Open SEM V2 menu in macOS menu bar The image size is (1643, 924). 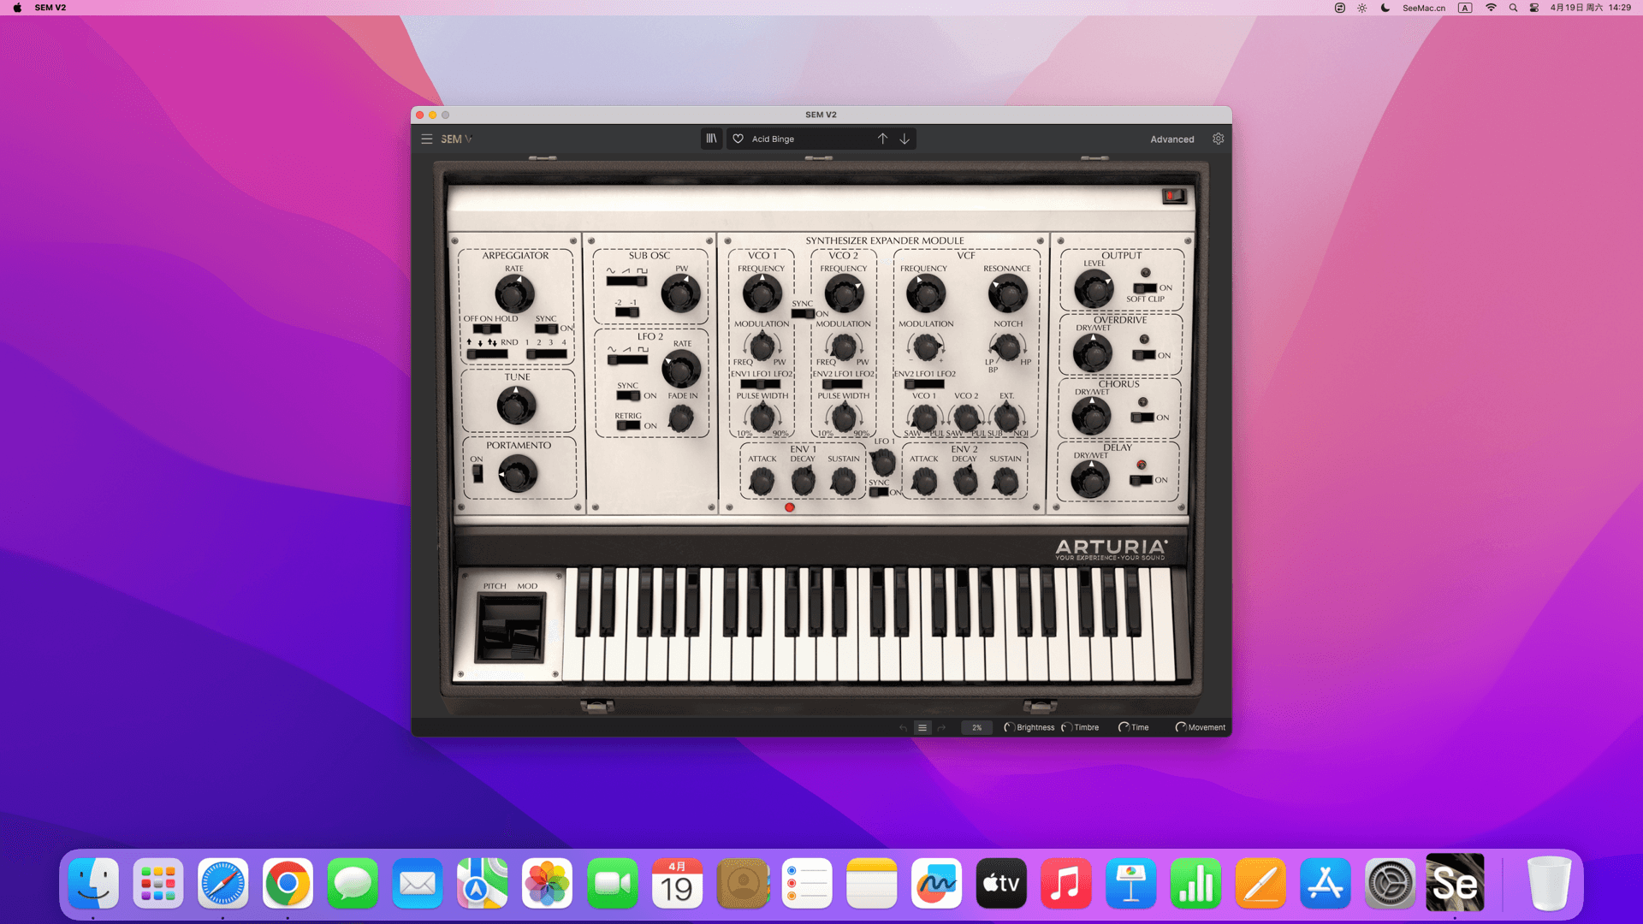(50, 8)
